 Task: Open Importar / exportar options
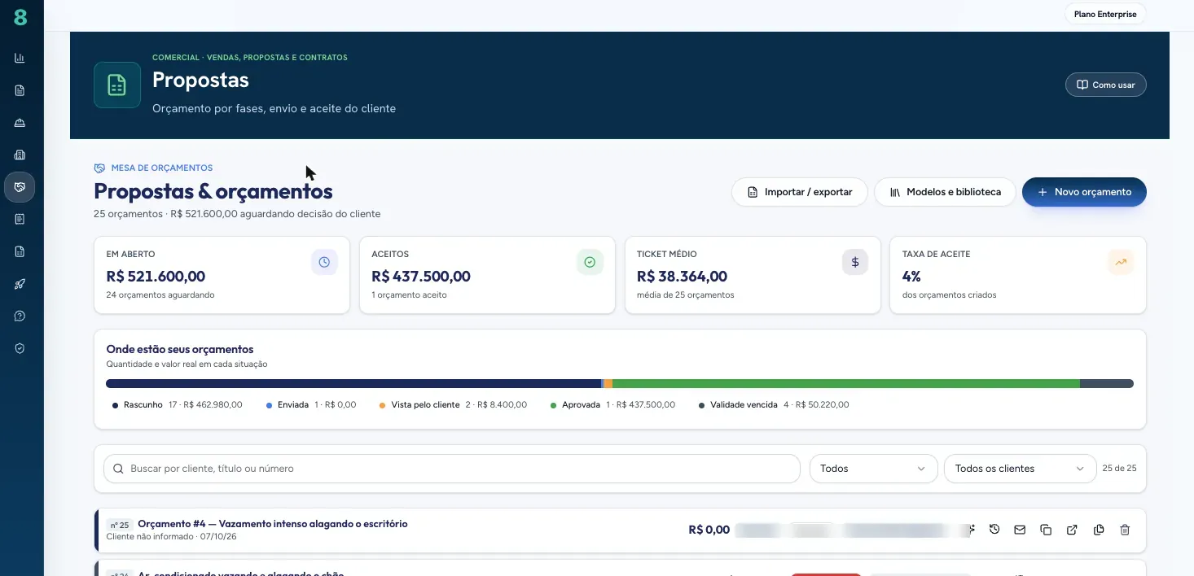click(x=800, y=192)
